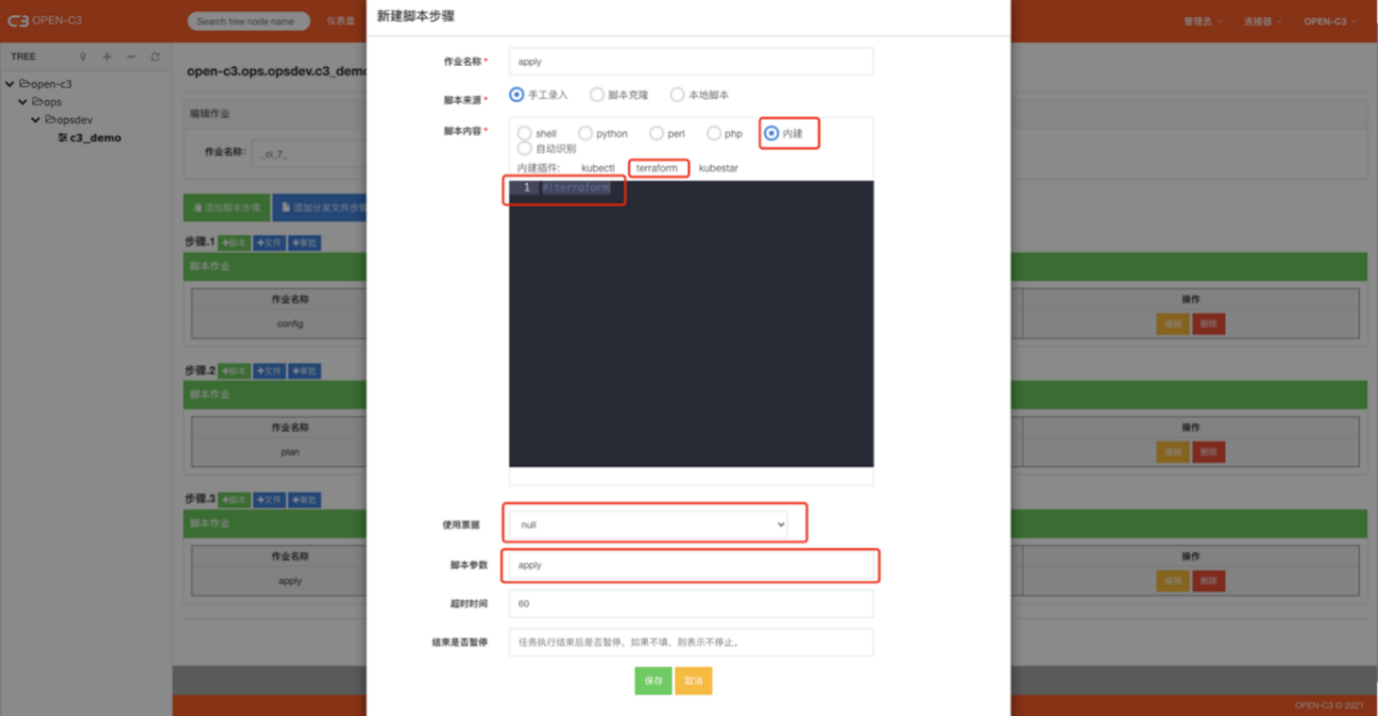The width and height of the screenshot is (1378, 716).
Task: Click the OPEN-C3 logo icon
Action: (18, 21)
